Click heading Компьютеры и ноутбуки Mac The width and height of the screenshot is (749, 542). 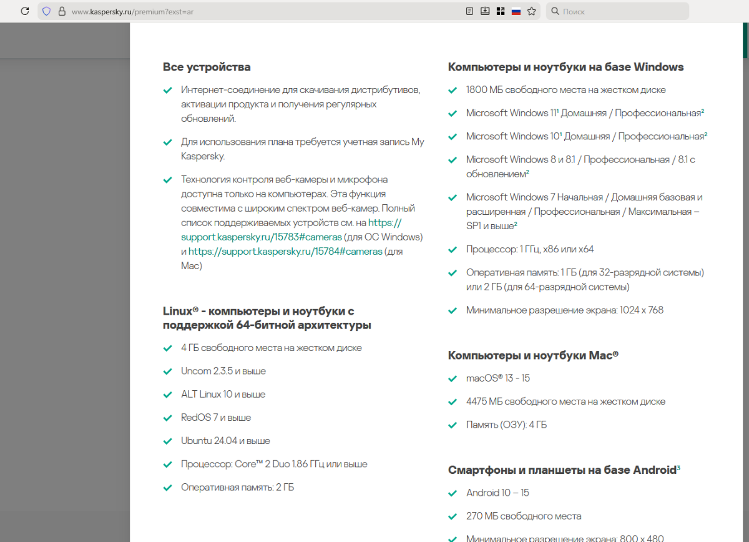533,355
